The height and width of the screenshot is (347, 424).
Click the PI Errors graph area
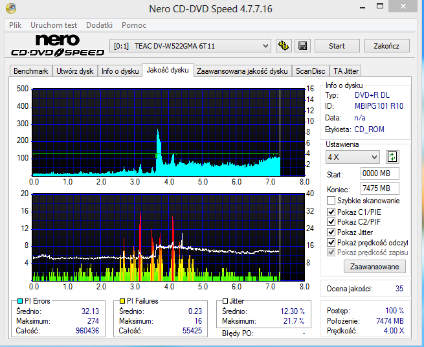click(x=168, y=132)
